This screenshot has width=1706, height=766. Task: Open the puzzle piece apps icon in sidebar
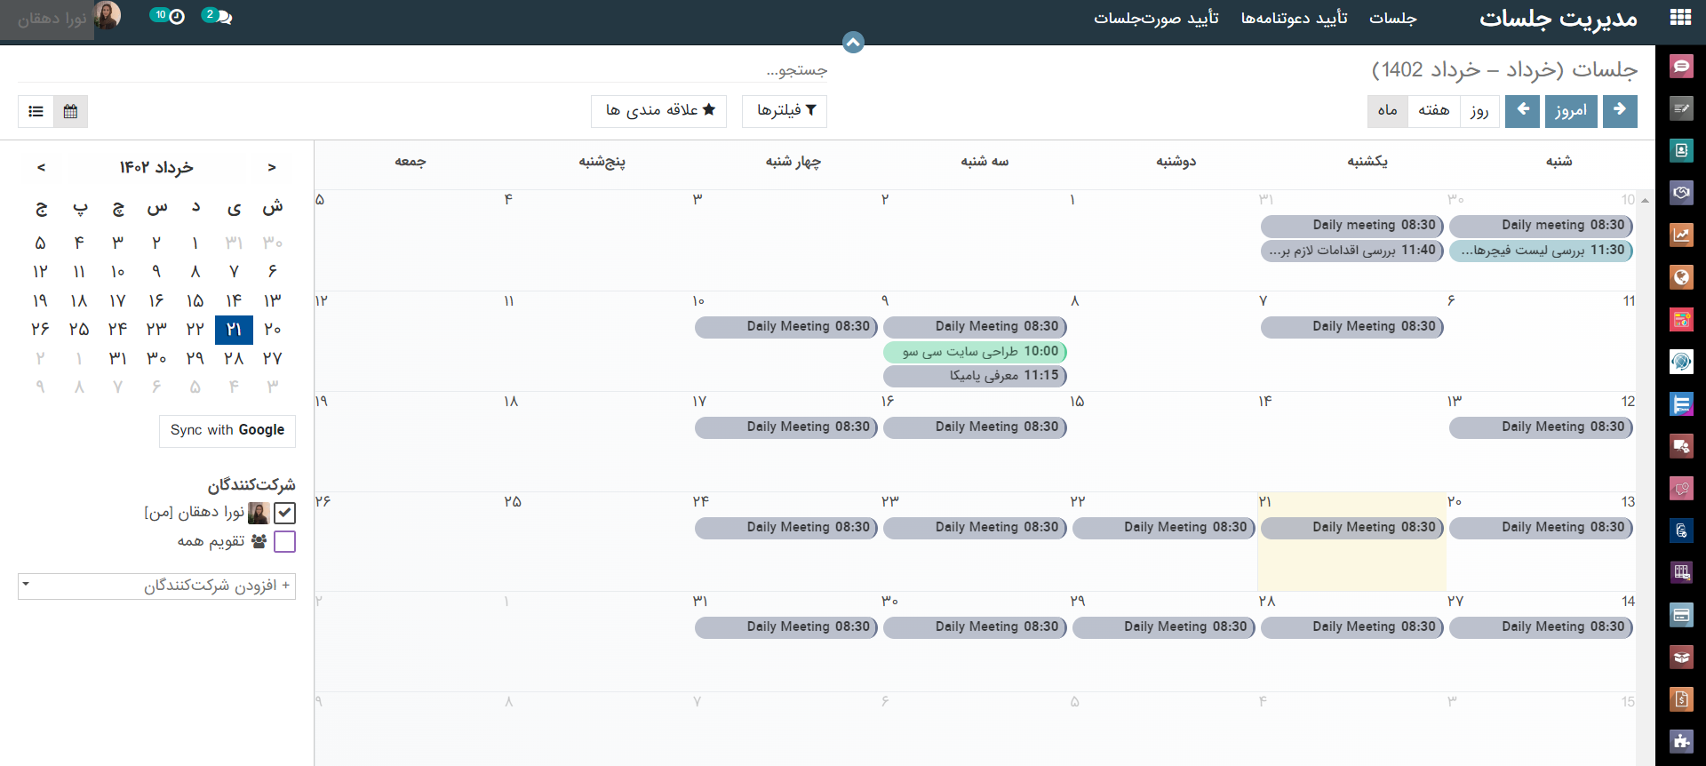pos(1681,741)
